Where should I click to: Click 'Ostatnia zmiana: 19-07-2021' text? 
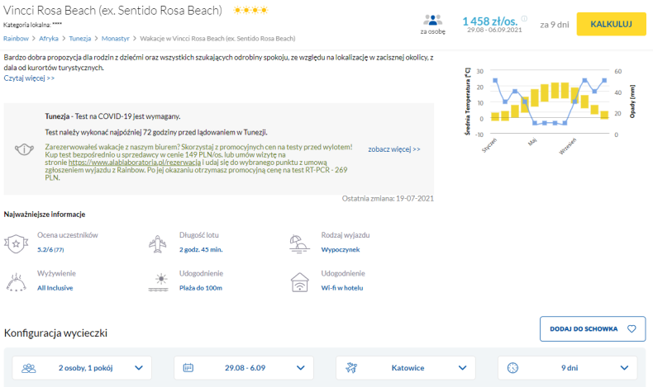[388, 198]
